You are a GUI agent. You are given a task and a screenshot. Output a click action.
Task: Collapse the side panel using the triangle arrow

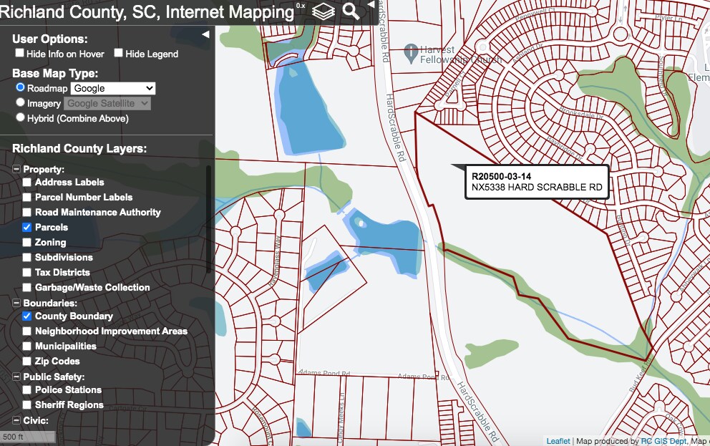pyautogui.click(x=205, y=34)
